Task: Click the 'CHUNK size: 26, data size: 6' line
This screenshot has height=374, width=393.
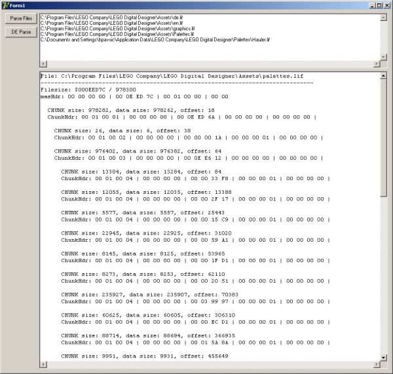Action: coord(122,131)
